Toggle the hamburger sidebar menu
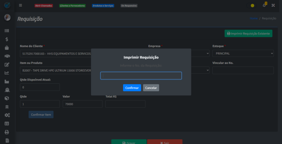The width and height of the screenshot is (282, 144). (x=21, y=5)
